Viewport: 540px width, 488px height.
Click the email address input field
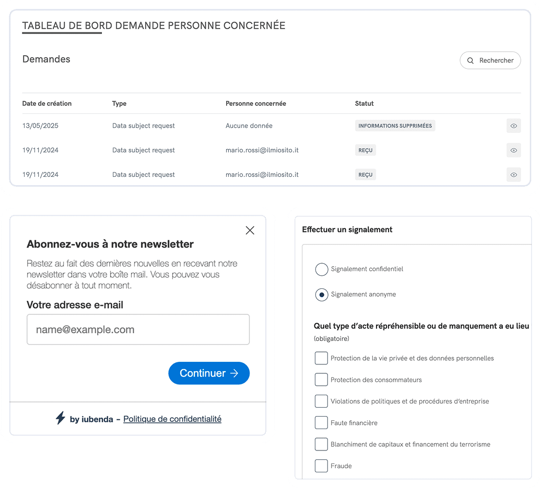coord(138,330)
